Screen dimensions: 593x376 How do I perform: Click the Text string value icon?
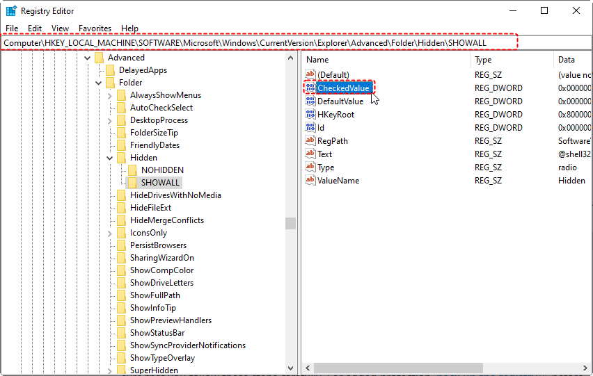[310, 154]
